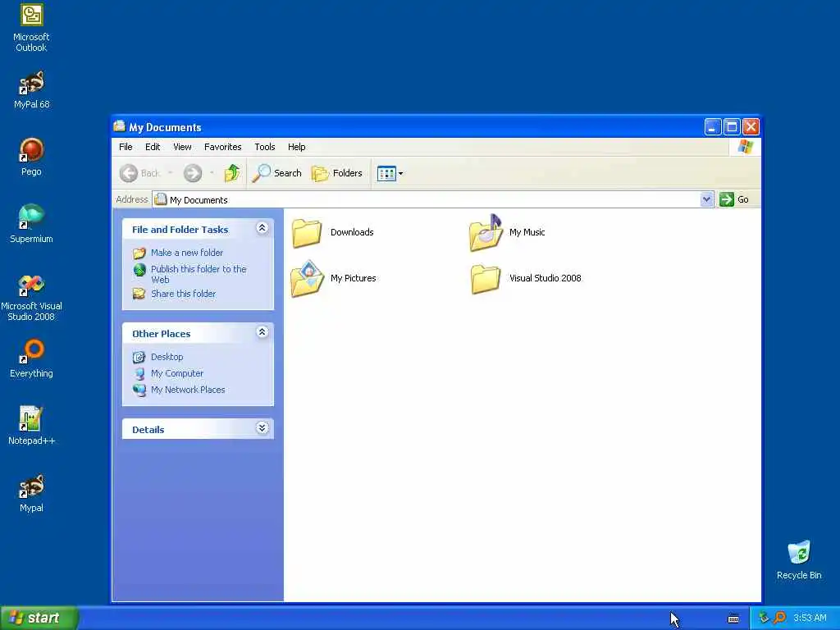This screenshot has width=840, height=630.
Task: Open the File menu
Action: point(126,147)
